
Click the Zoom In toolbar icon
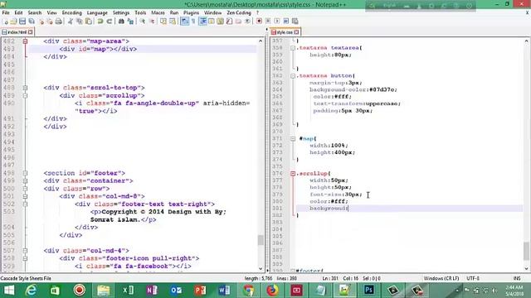click(x=143, y=22)
